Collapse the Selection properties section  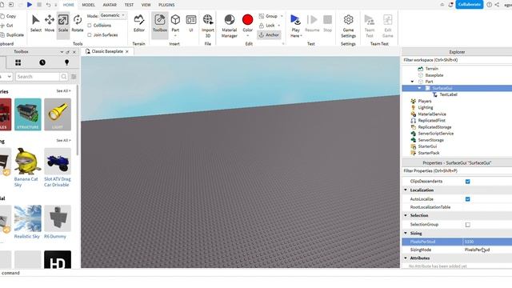click(x=406, y=215)
